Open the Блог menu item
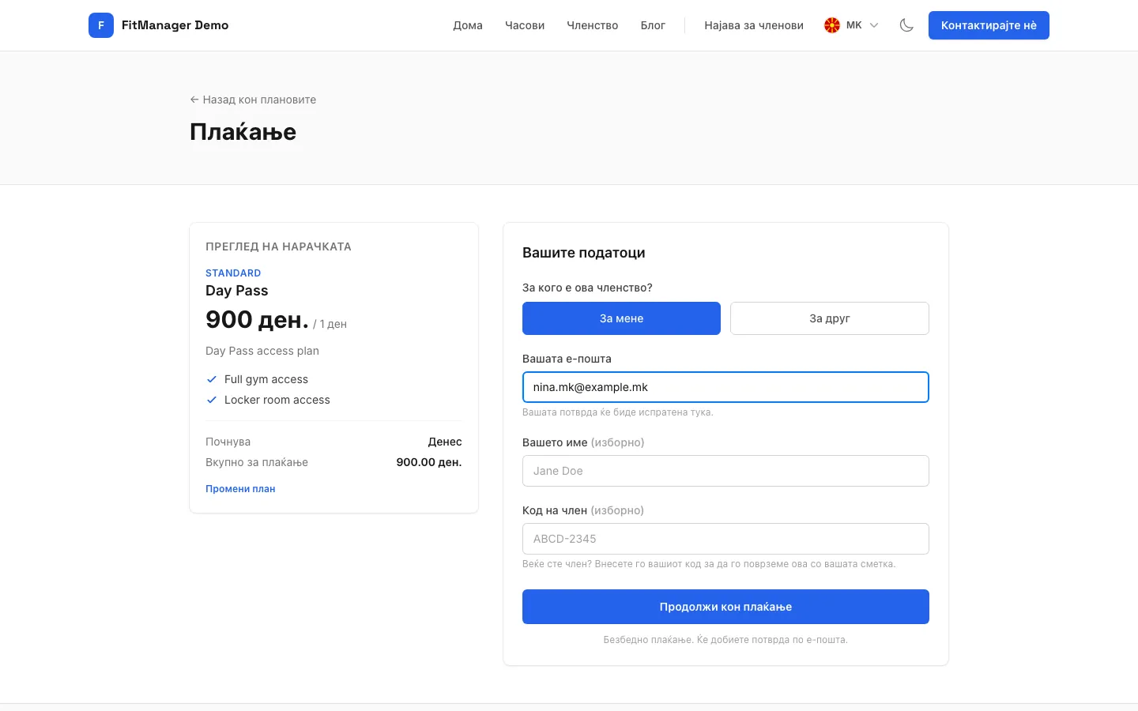 (x=653, y=25)
